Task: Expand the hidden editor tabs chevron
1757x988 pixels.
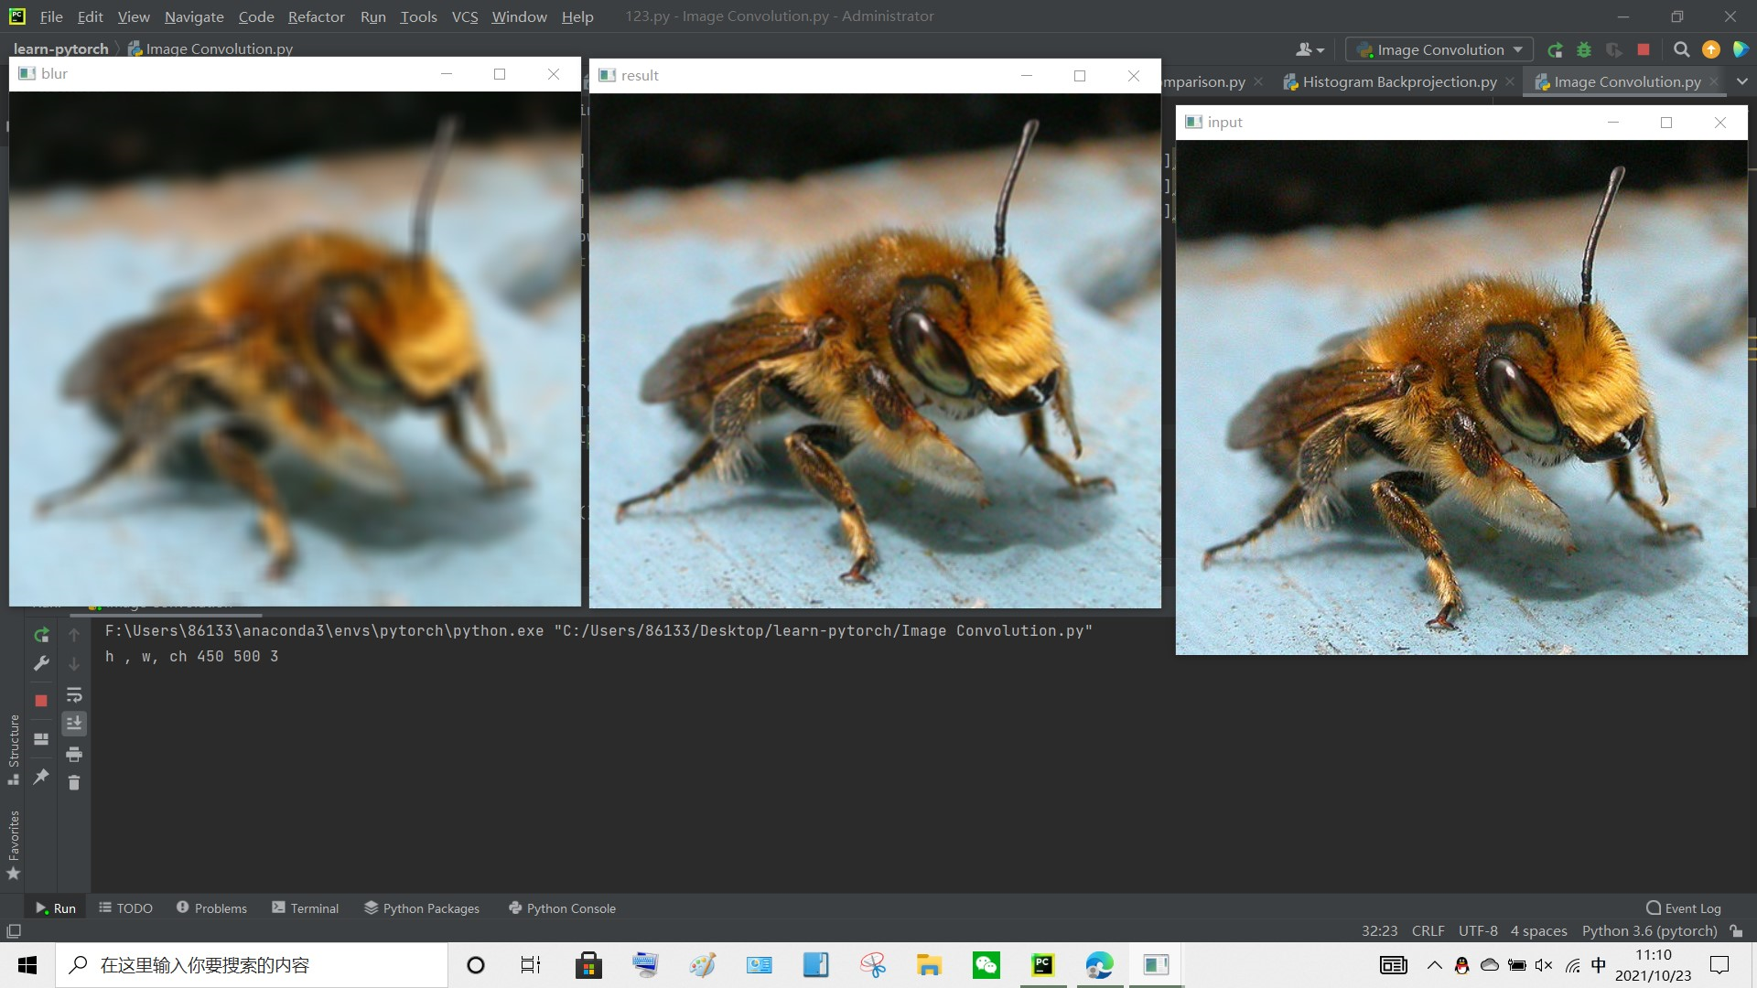Action: click(1743, 81)
